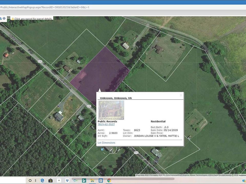Click the map attribution text along the map's lower edge
The width and height of the screenshot is (246, 184).
coord(184,175)
